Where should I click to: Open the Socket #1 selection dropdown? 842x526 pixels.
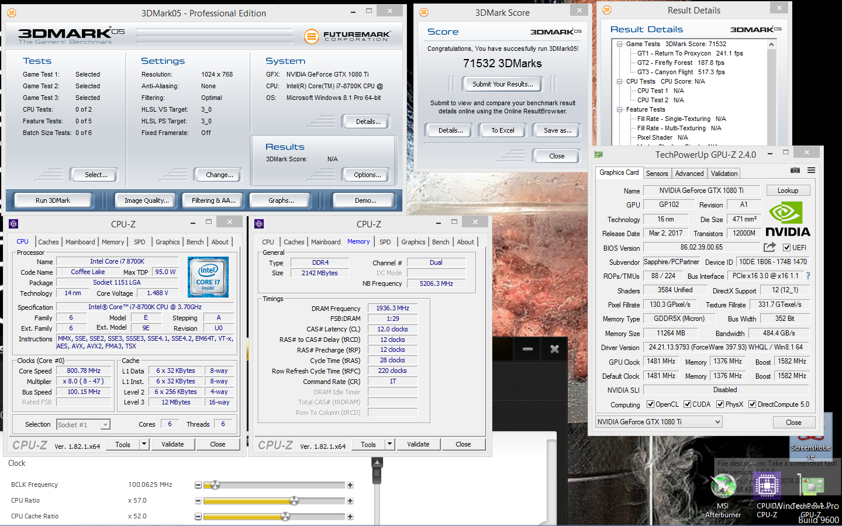tap(83, 425)
